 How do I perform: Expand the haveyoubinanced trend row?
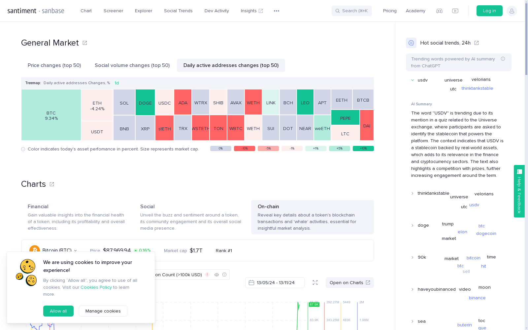coord(412,289)
